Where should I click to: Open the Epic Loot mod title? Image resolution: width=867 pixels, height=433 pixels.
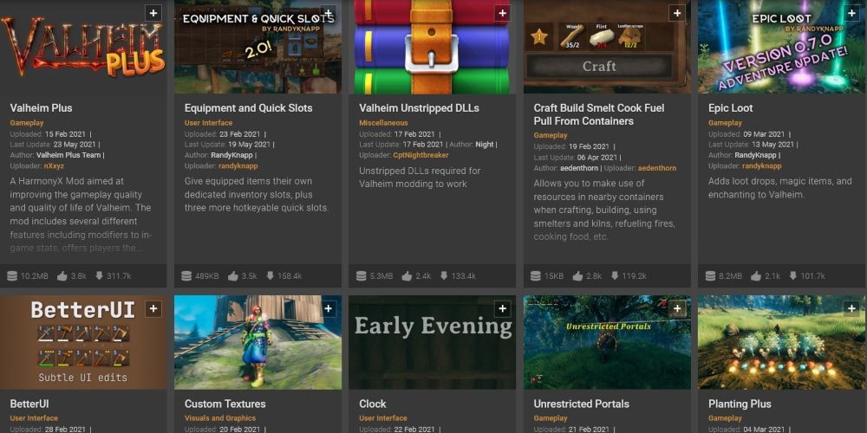coord(730,108)
